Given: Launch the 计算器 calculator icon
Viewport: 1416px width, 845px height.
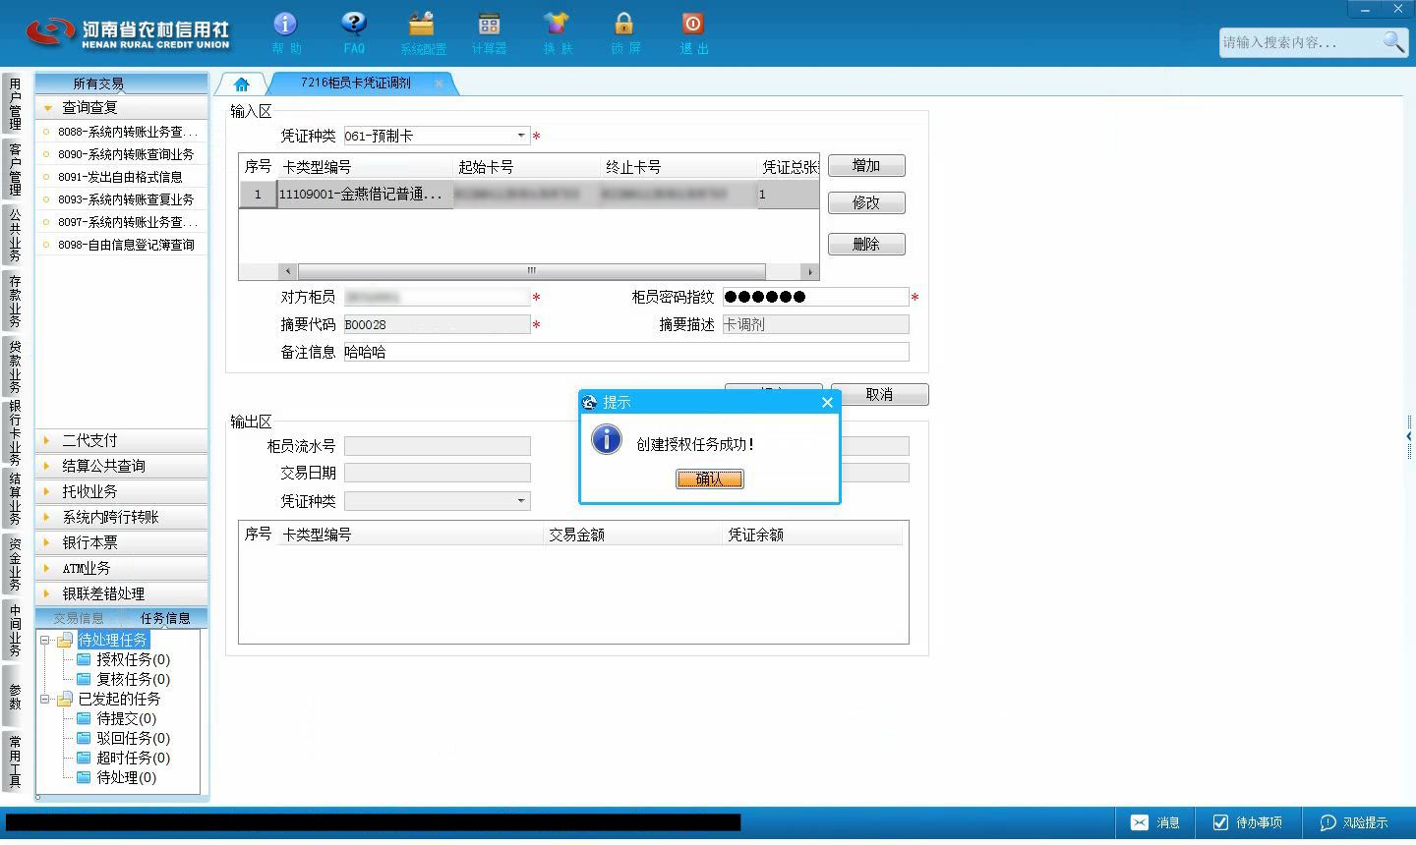Looking at the screenshot, I should tap(489, 32).
